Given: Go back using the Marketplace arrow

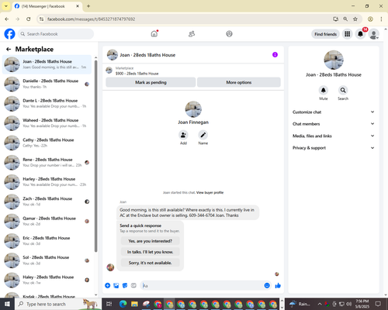Looking at the screenshot, I should [x=9, y=49].
